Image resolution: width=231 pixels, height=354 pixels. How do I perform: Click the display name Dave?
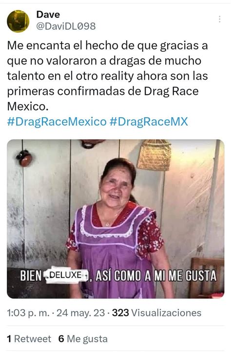click(48, 15)
